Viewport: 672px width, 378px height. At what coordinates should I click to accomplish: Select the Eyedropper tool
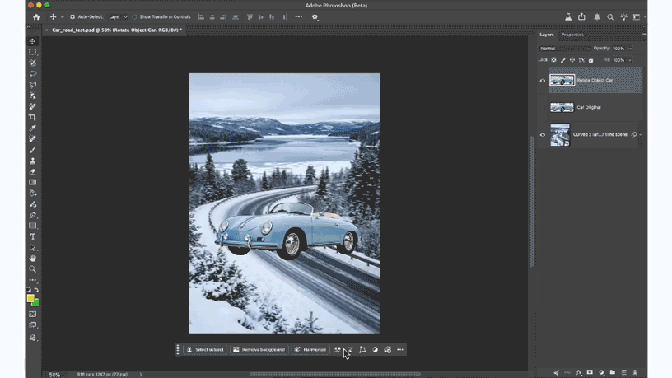[33, 128]
